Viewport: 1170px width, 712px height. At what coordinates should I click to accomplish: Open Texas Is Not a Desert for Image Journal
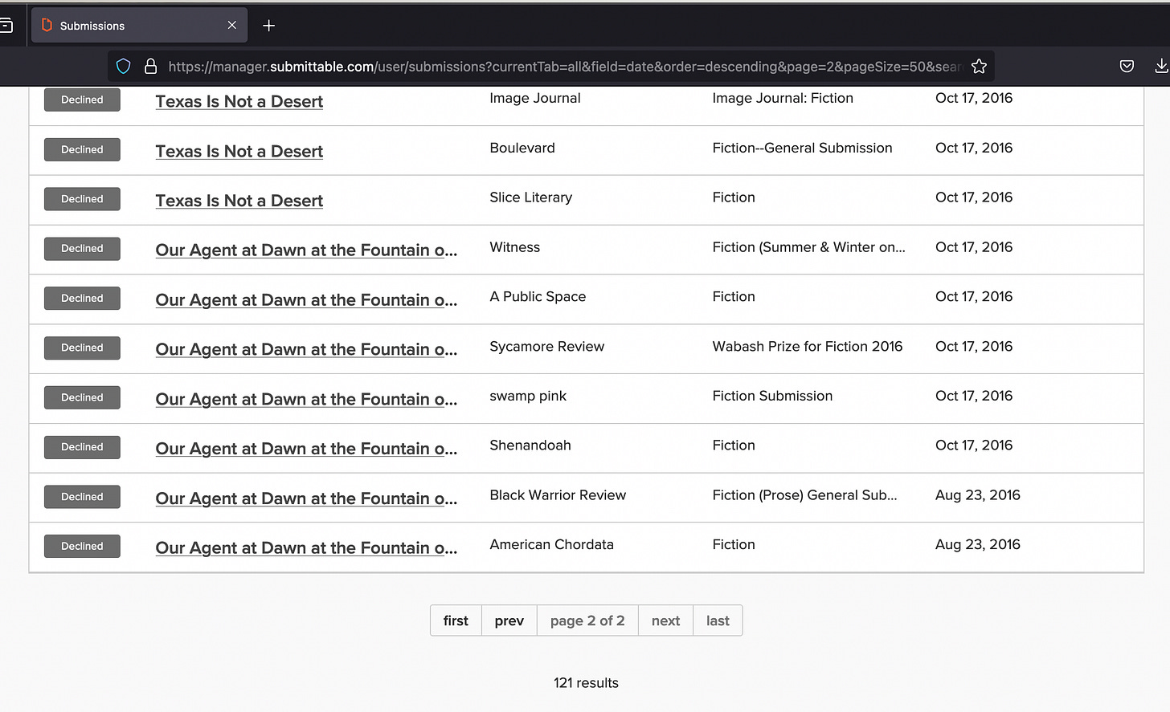point(239,101)
